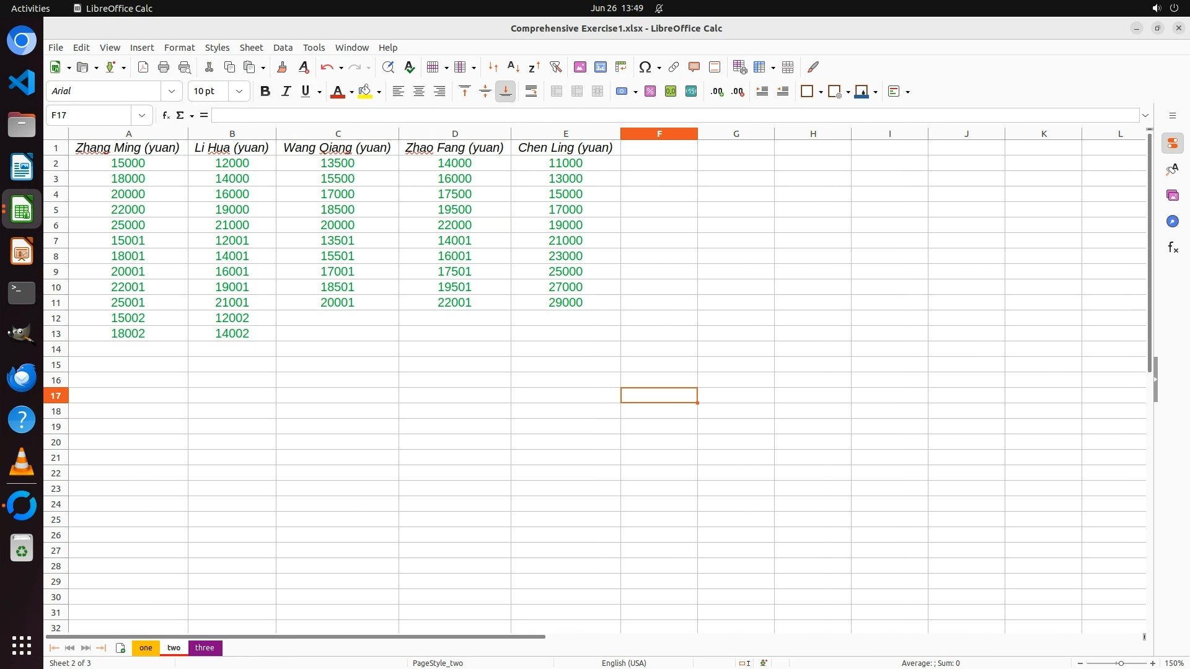Click the Format as Currency icon
Viewport: 1190px width, 669px height.
click(622, 92)
